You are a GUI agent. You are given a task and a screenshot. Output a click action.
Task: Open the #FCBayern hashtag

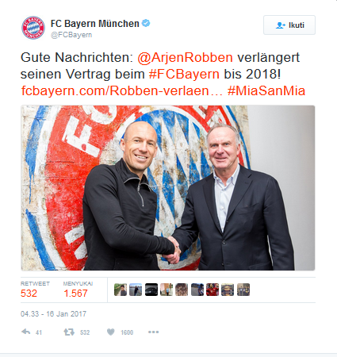pos(184,74)
